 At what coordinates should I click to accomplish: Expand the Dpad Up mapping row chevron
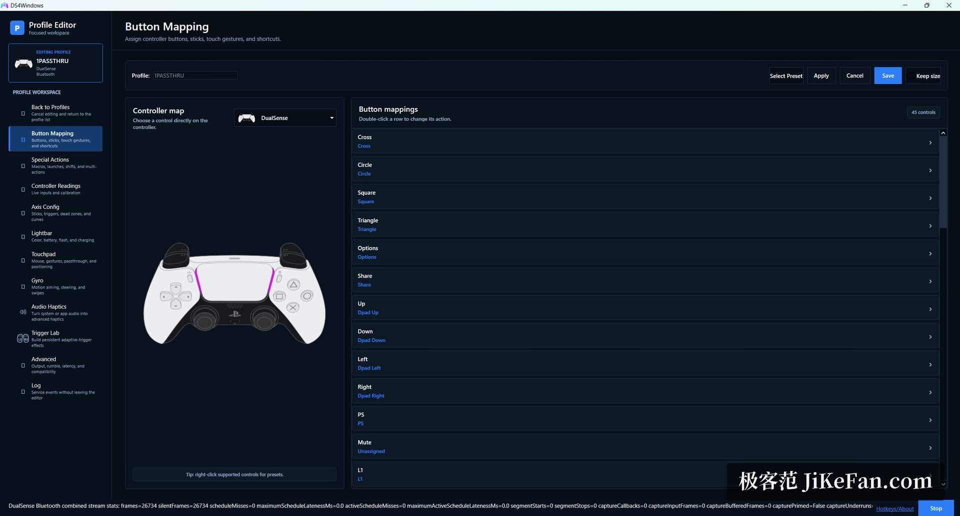(x=930, y=309)
